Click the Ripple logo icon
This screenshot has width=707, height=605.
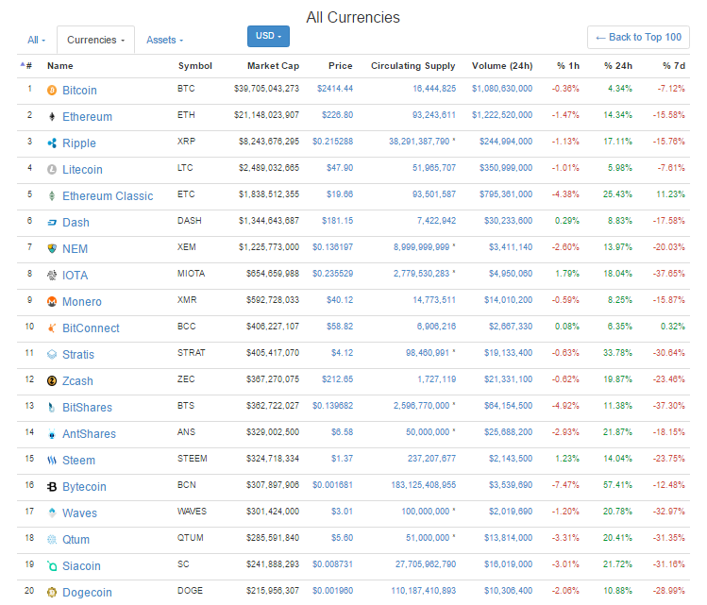pyautogui.click(x=52, y=143)
